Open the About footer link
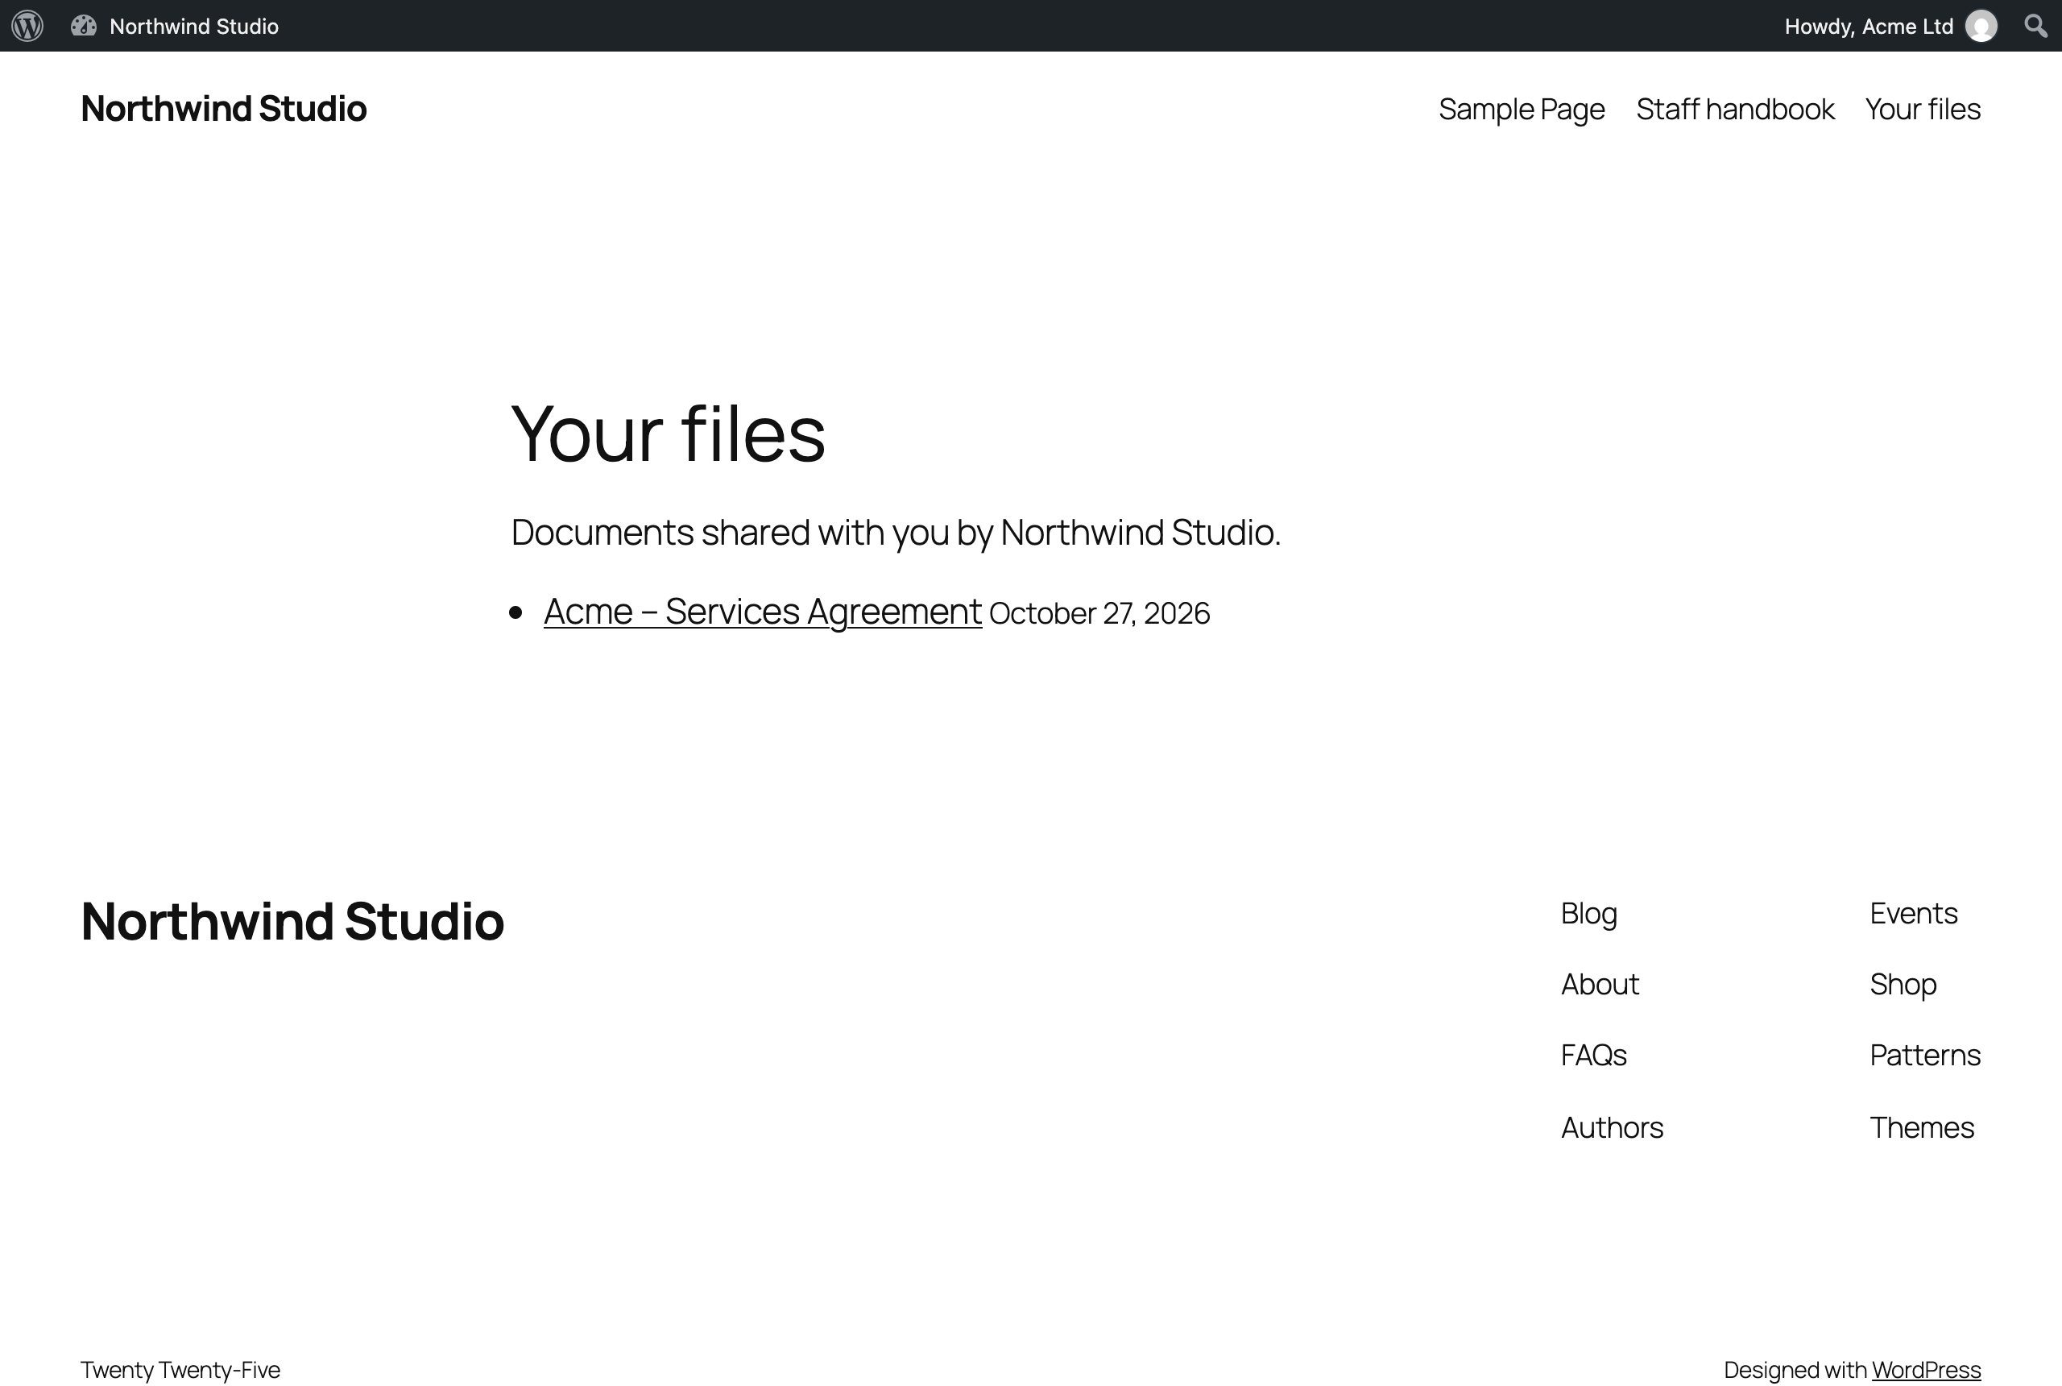The height and width of the screenshot is (1386, 2062). tap(1600, 984)
